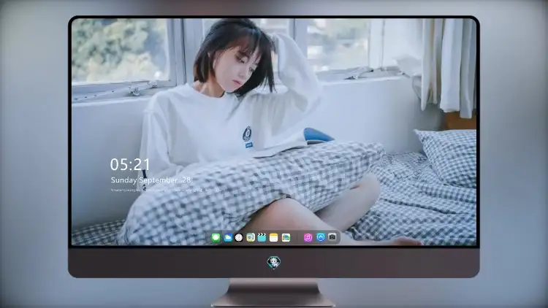548x308 pixels.
Task: Click the mascot logo on the monitor chin
Action: pos(274,262)
